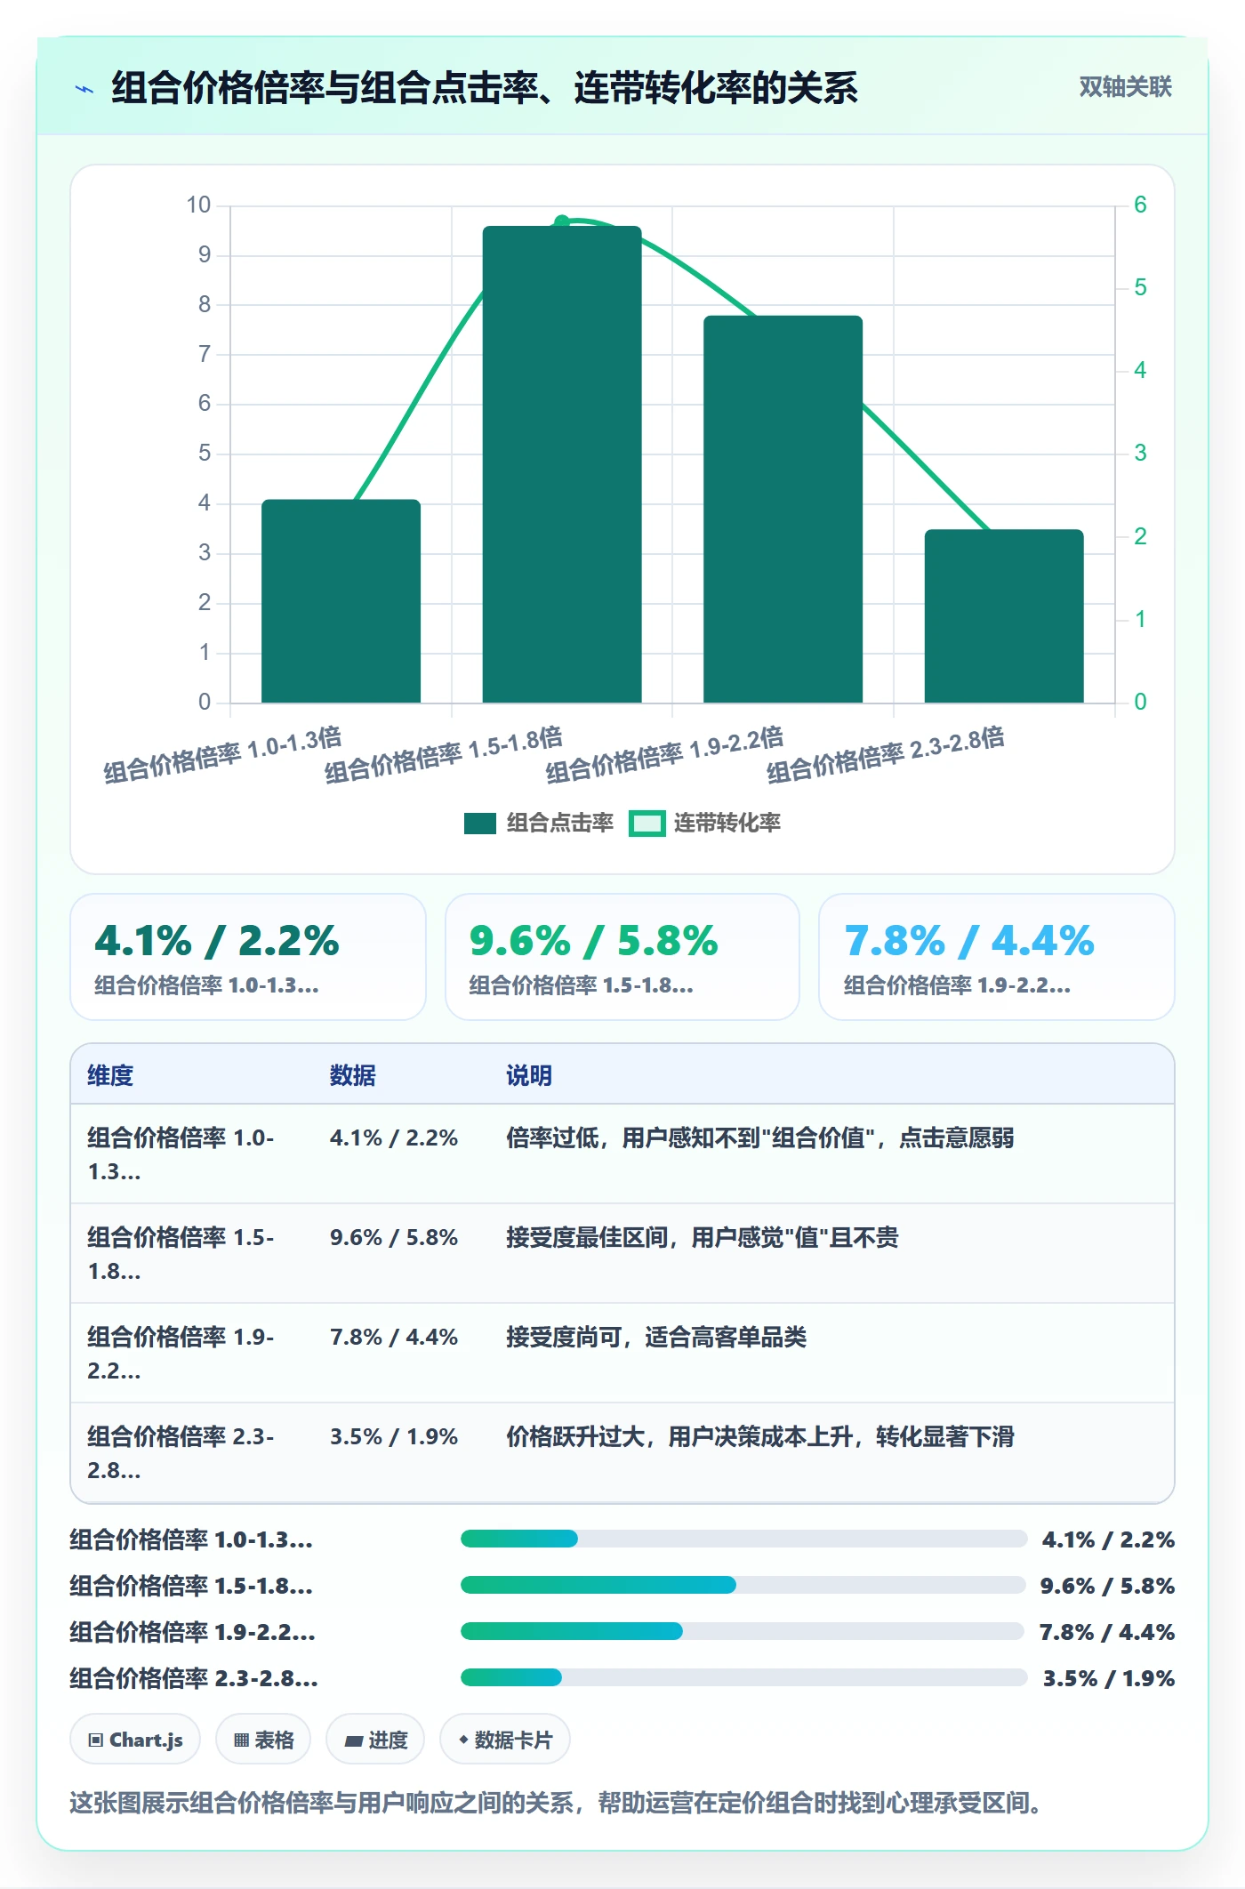1245x1889 pixels.
Task: Select the 4.1% / 2.2% data card
Action: coord(248,957)
